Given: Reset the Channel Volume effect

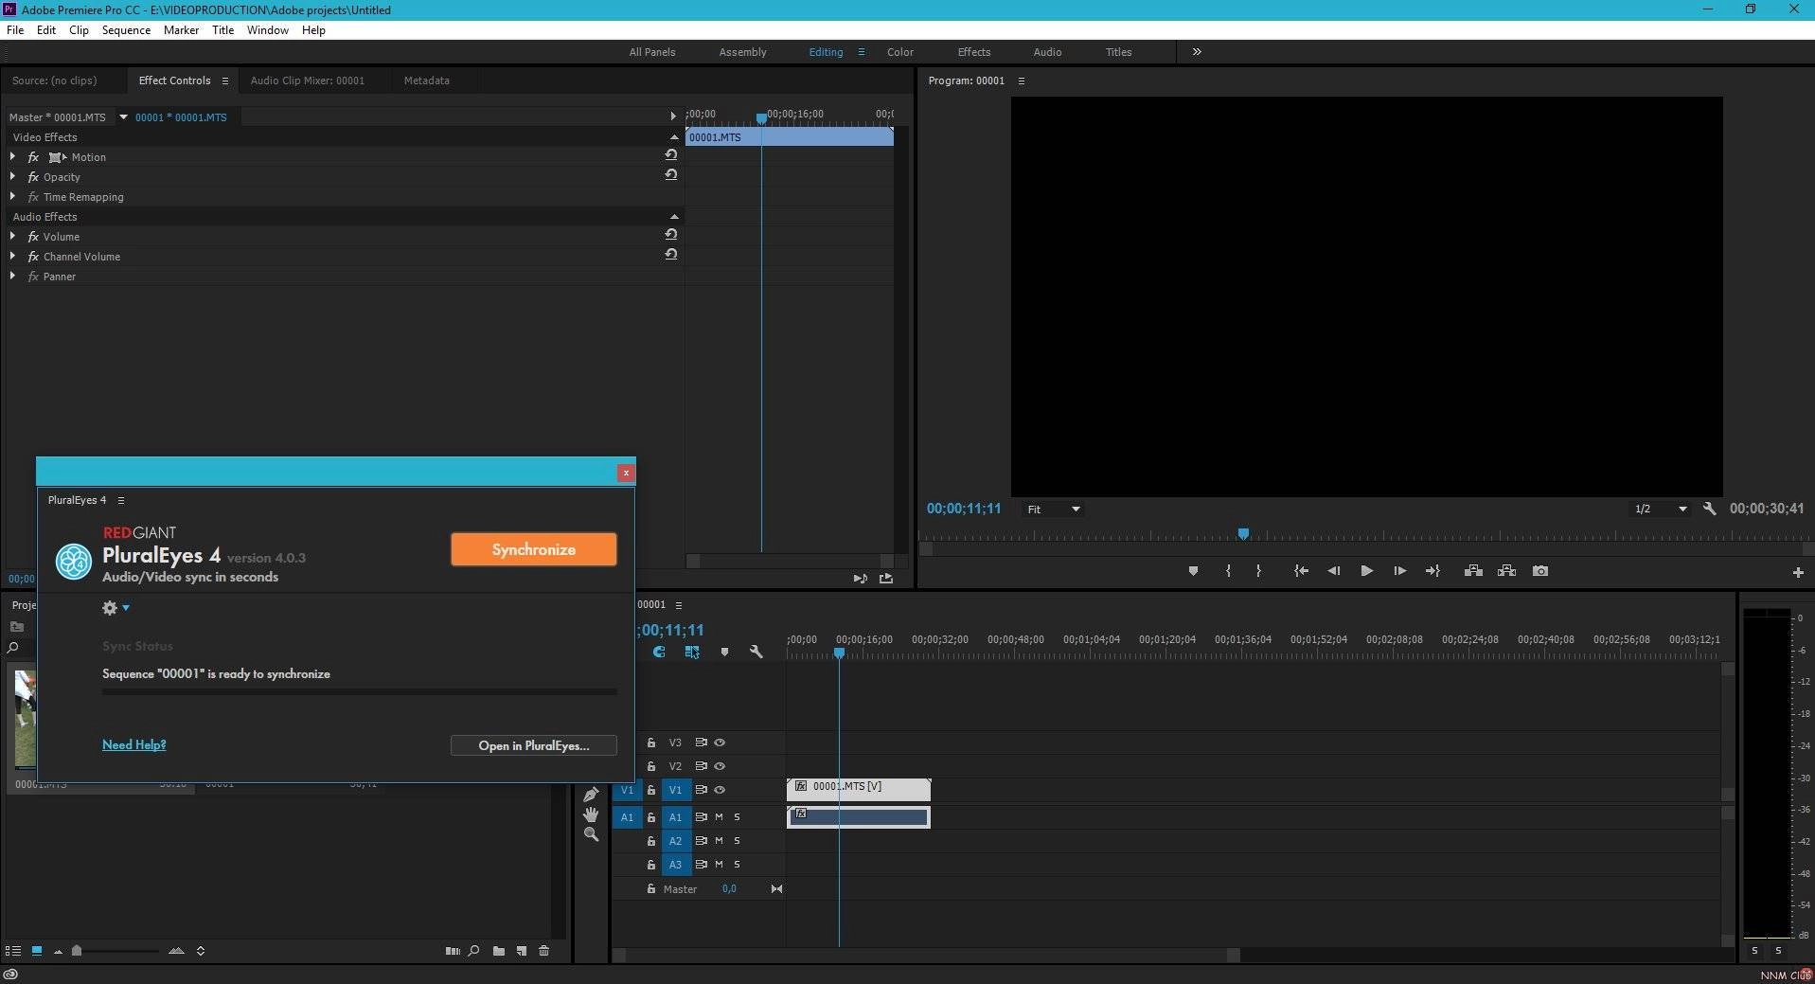Looking at the screenshot, I should pos(671,254).
